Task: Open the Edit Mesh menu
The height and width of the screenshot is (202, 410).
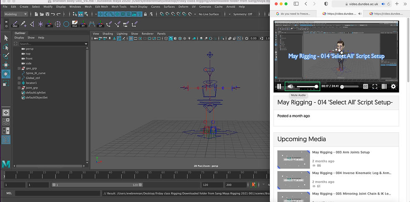Action: [x=101, y=7]
